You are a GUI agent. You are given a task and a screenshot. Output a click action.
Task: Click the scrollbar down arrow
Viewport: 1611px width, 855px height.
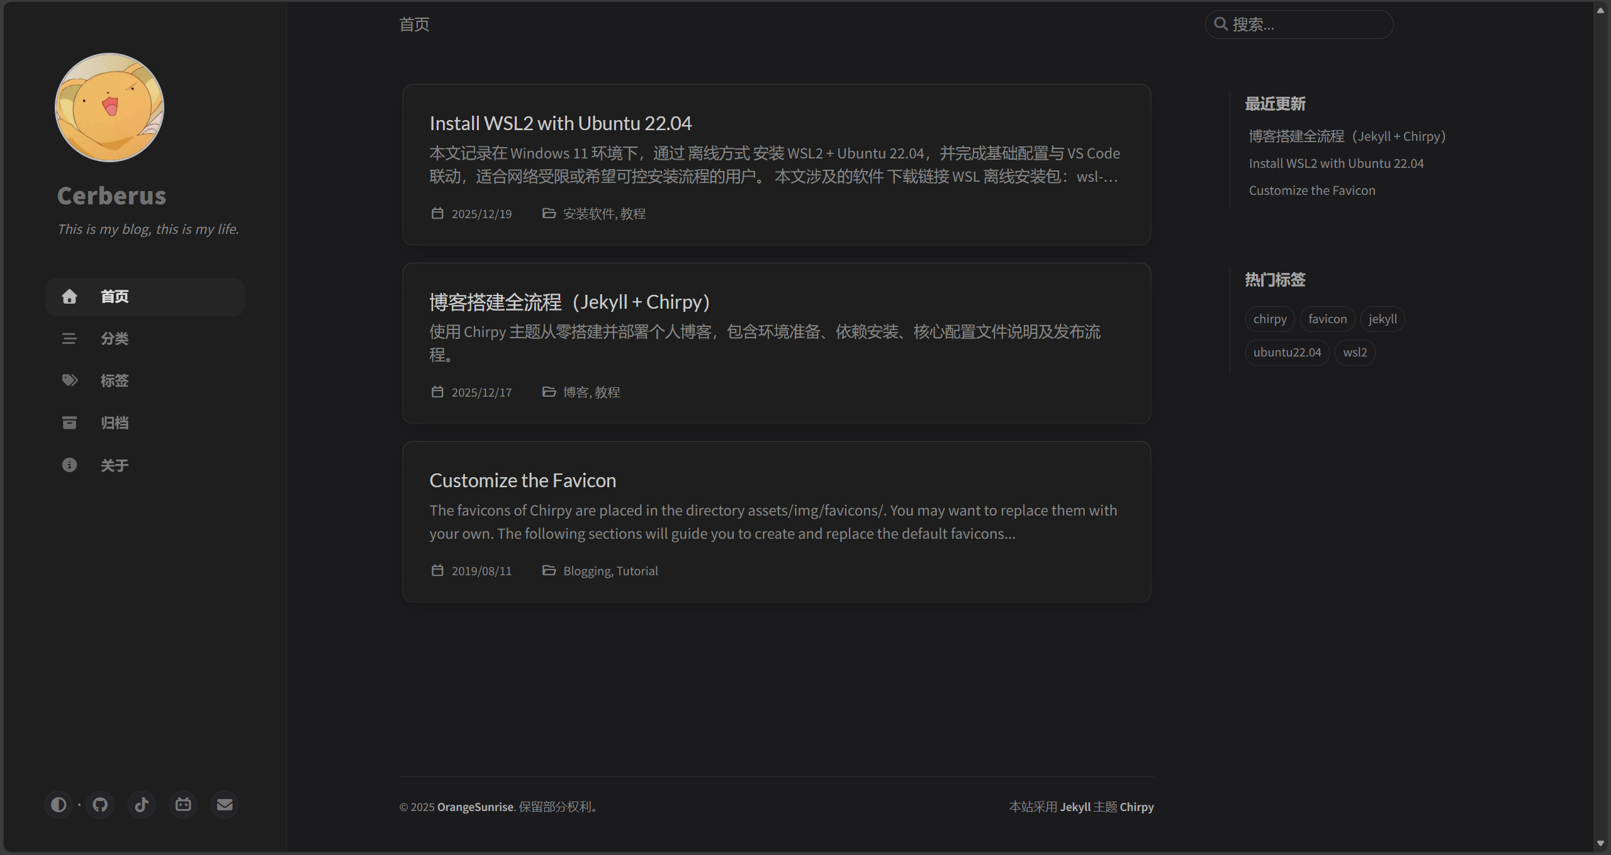pyautogui.click(x=1600, y=844)
